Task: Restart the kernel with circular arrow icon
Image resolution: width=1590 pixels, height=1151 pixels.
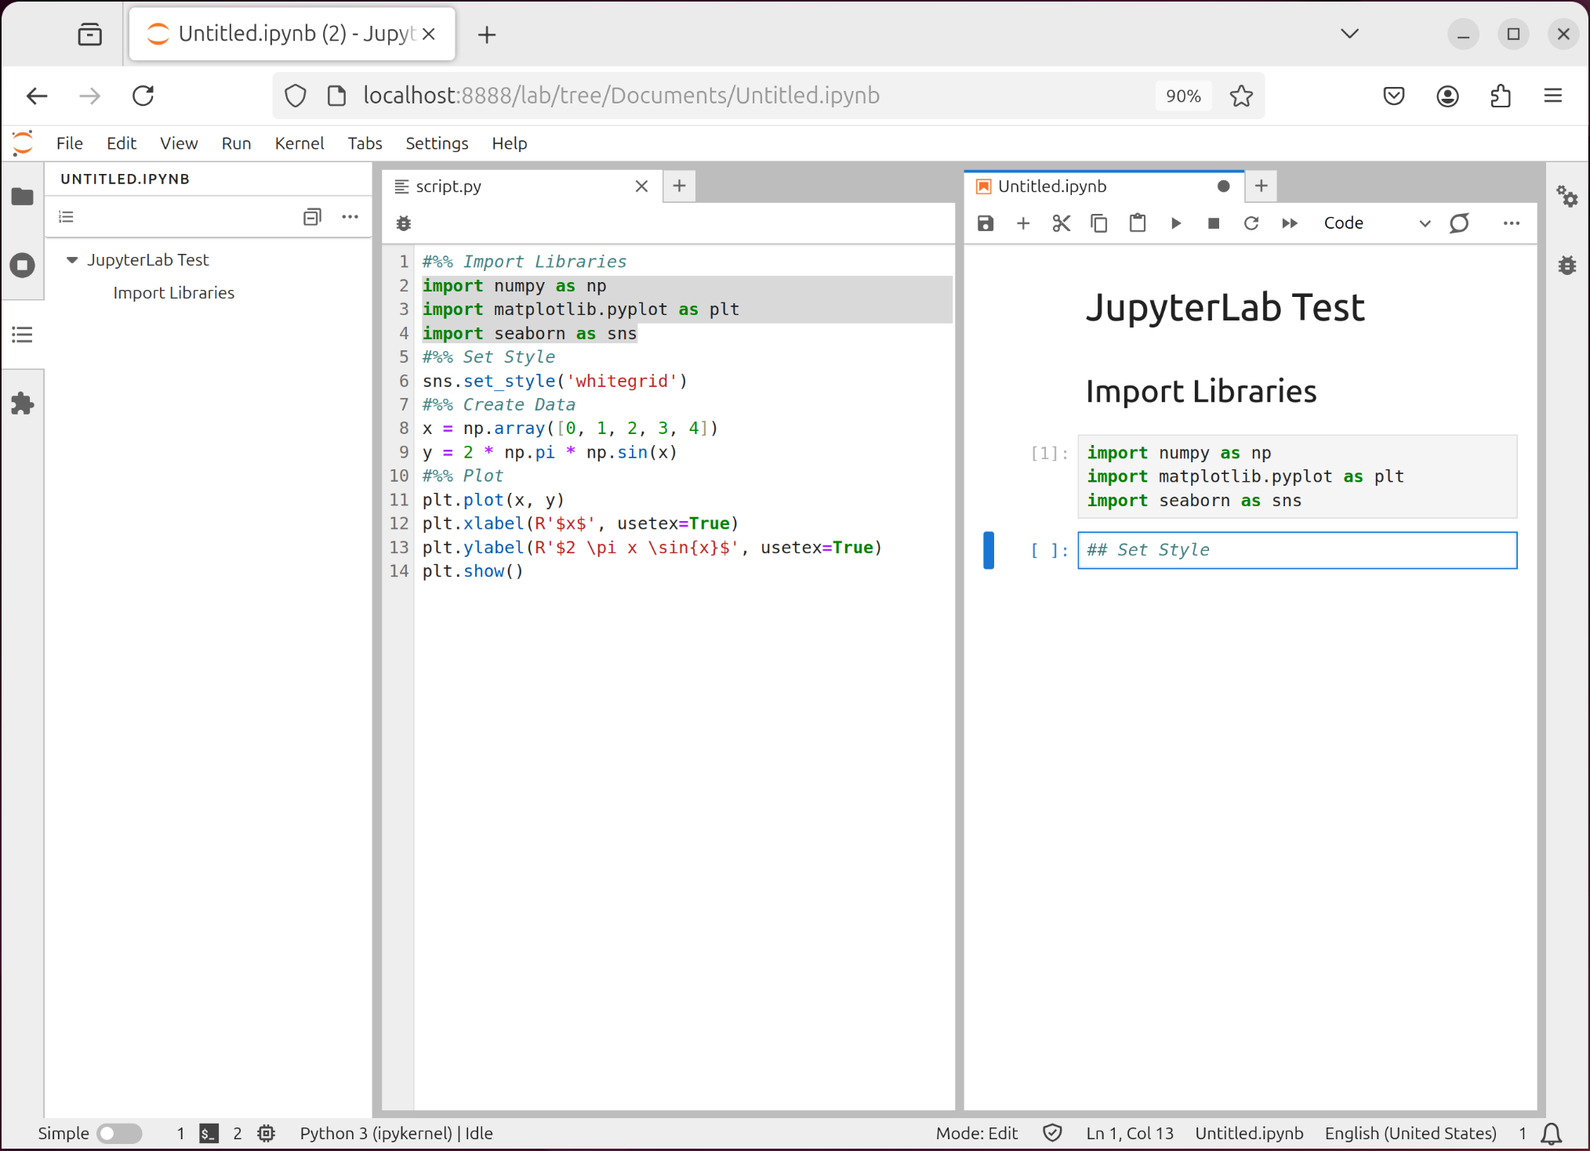Action: (x=1251, y=223)
